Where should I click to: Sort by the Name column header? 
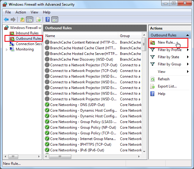click(x=81, y=36)
